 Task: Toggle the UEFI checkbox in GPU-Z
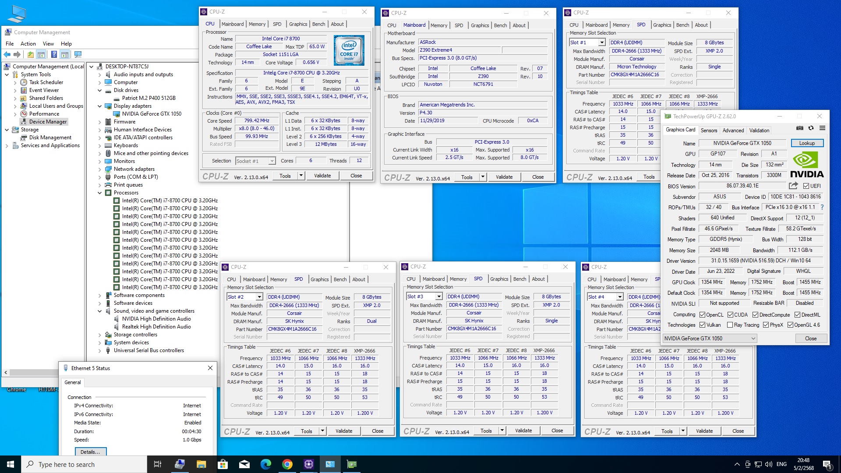click(806, 186)
